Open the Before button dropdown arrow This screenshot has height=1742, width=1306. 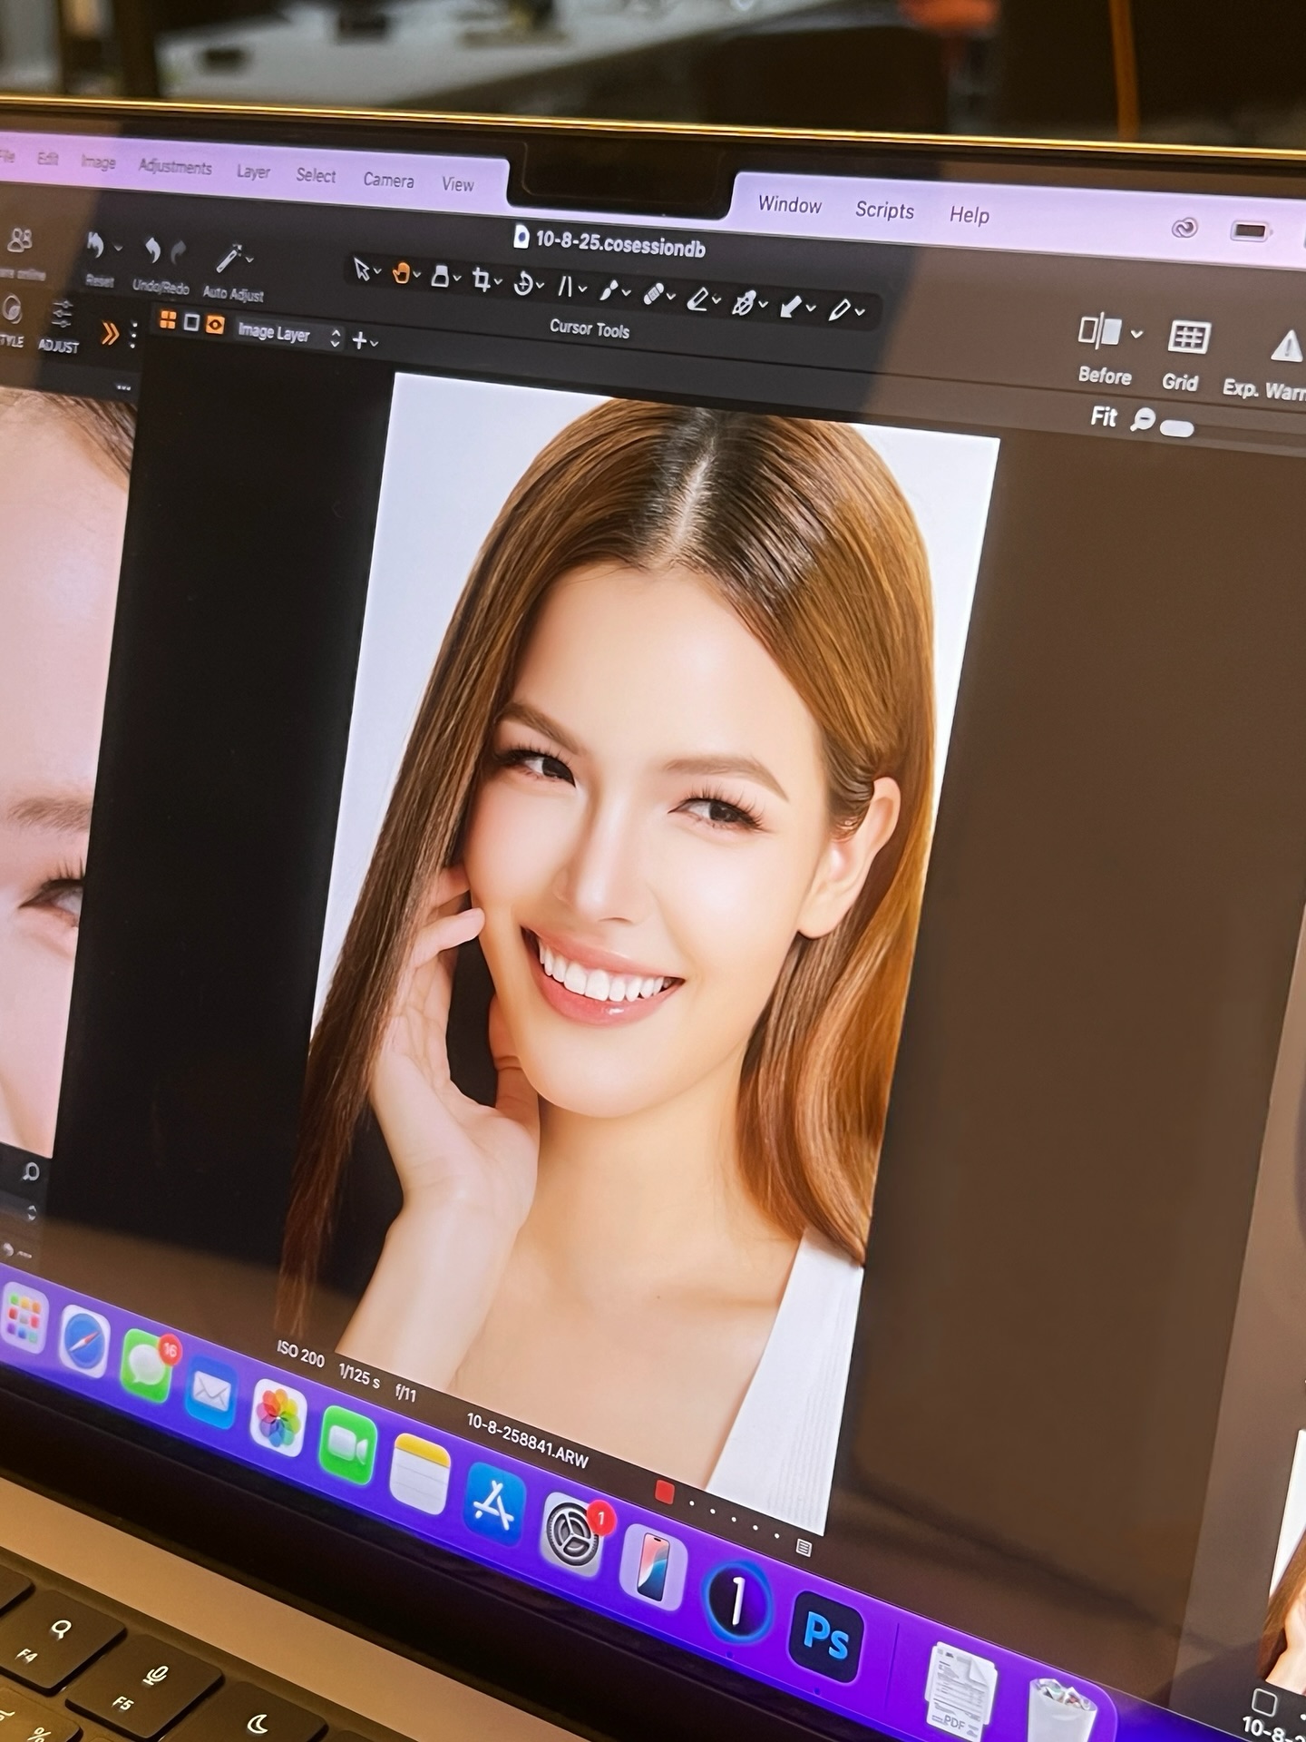tap(1136, 334)
